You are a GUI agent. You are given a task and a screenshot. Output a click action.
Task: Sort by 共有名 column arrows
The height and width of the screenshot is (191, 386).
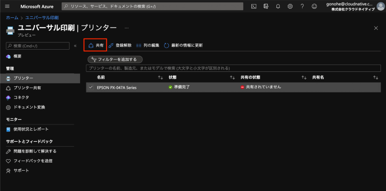coord(376,78)
